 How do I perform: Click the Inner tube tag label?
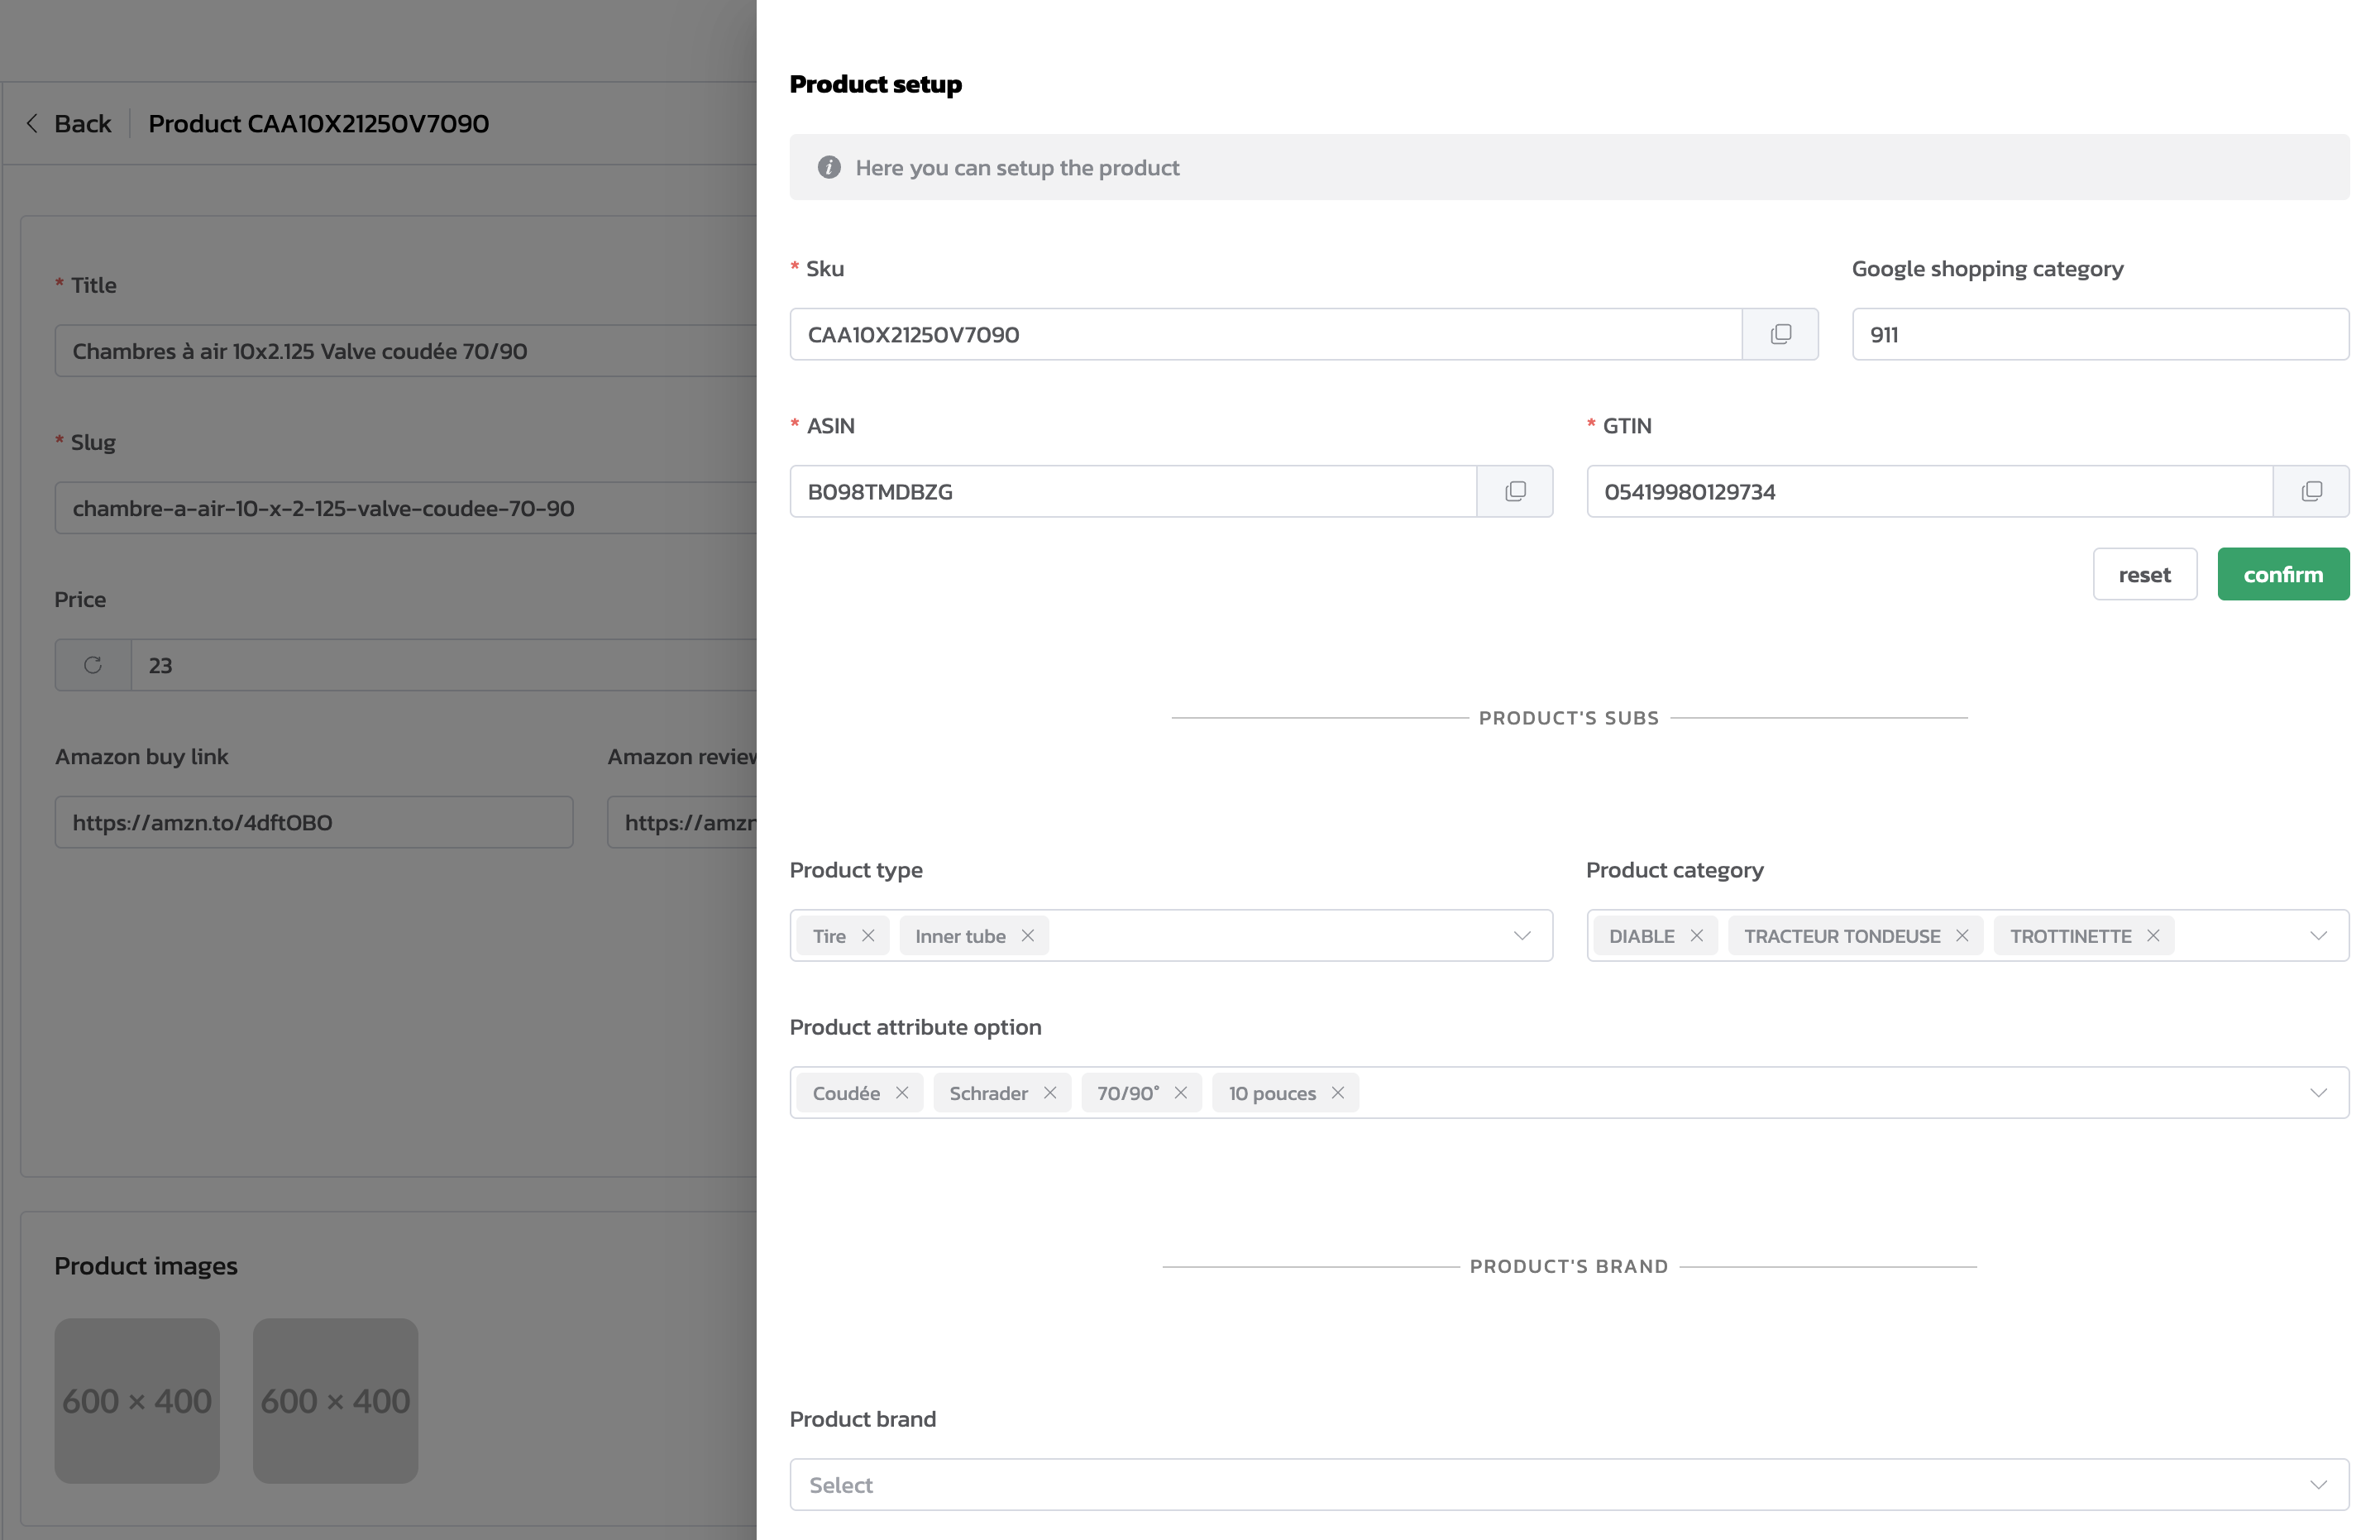pos(961,936)
